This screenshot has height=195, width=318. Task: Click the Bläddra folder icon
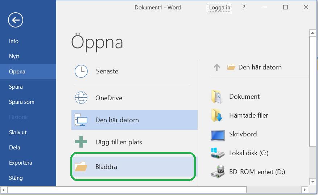(81, 166)
